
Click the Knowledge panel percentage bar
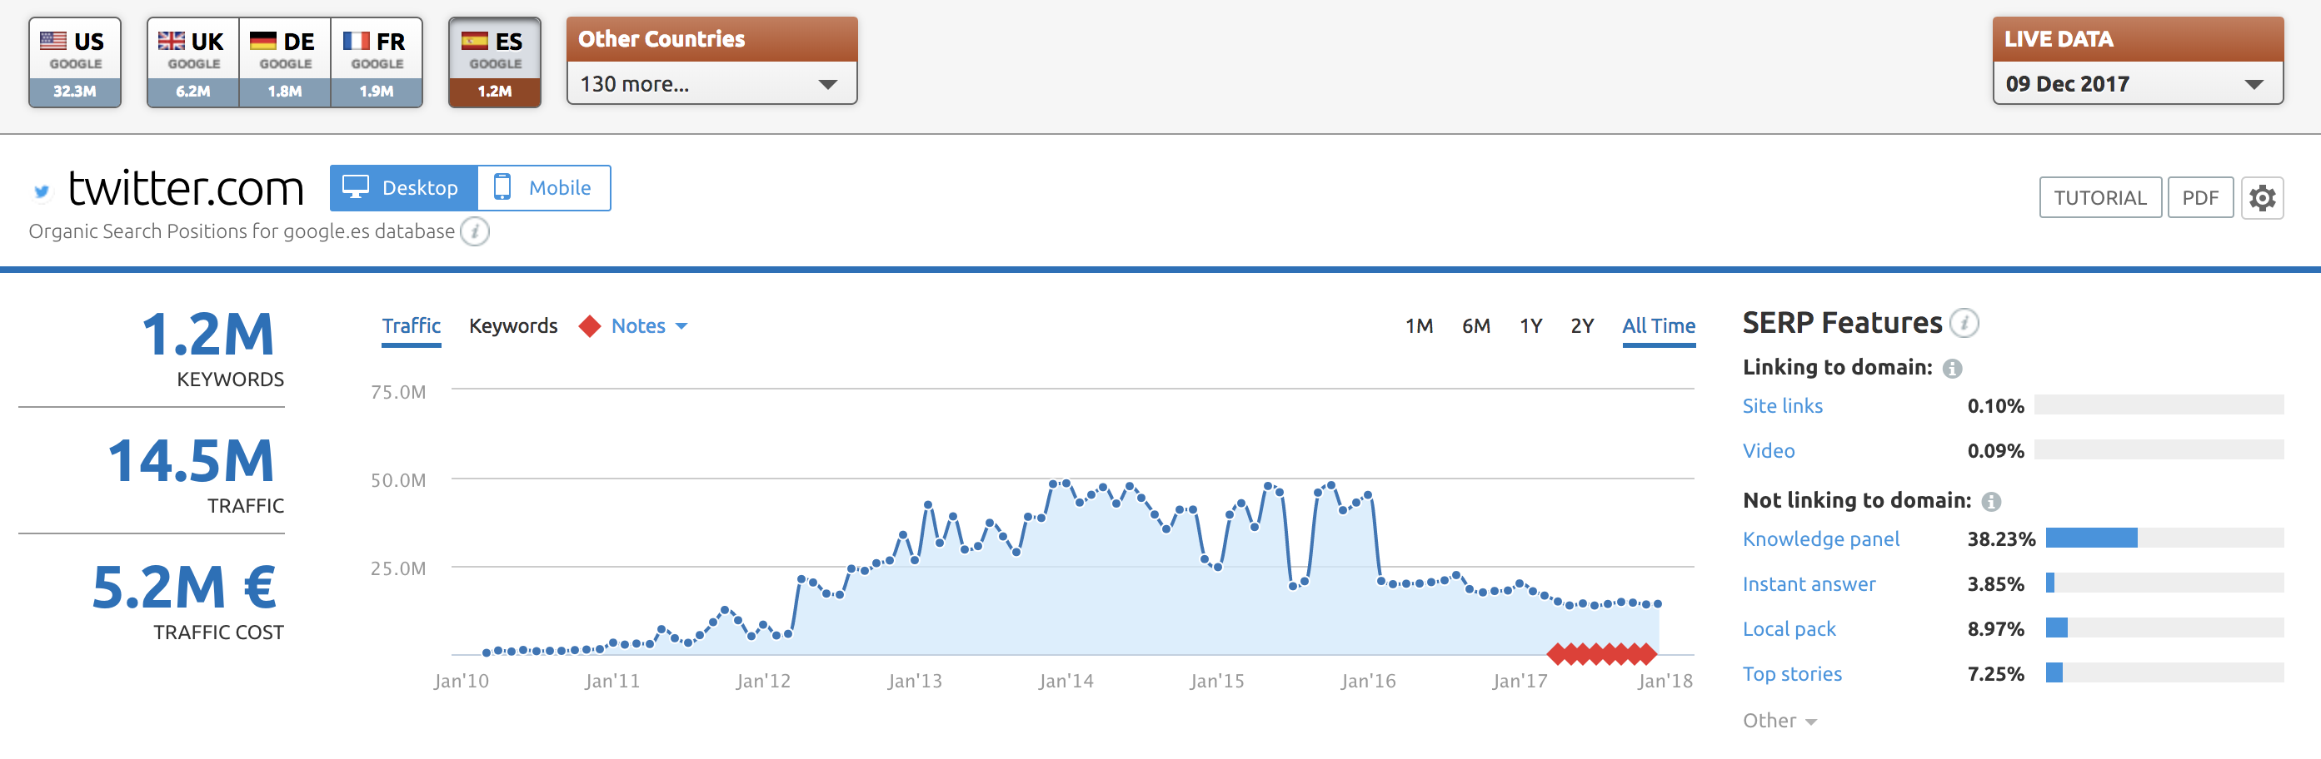tap(2164, 538)
